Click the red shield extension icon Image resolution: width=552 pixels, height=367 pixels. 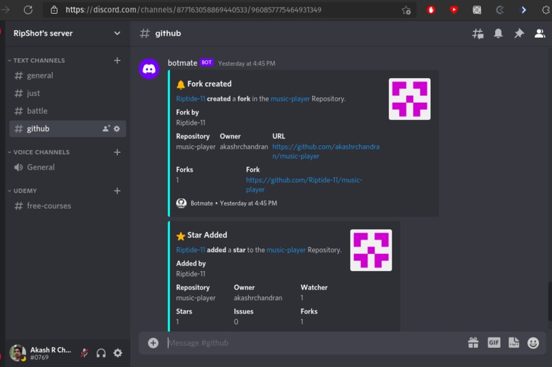point(431,10)
